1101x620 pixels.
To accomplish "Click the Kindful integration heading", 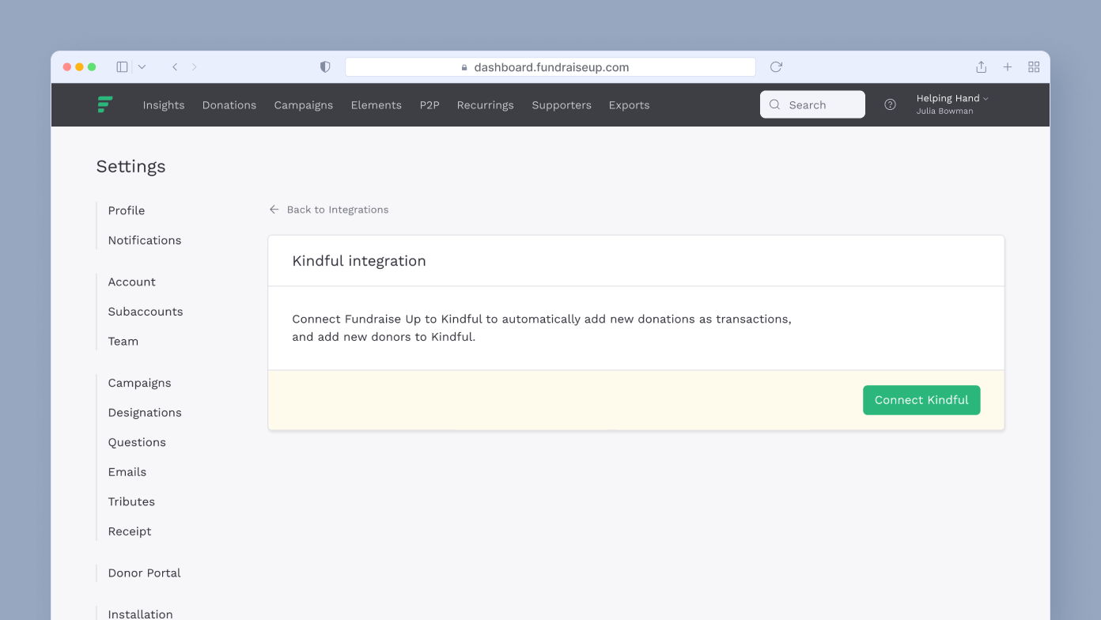I will pos(359,261).
